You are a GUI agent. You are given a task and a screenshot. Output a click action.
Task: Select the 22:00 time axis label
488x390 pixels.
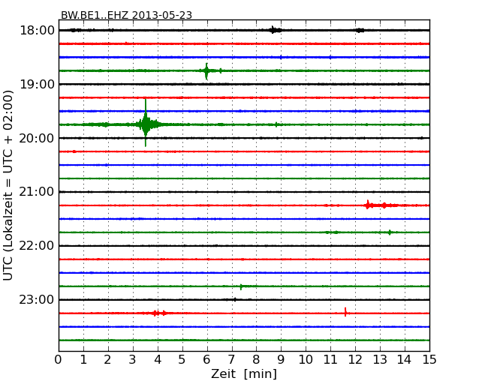tap(37, 246)
